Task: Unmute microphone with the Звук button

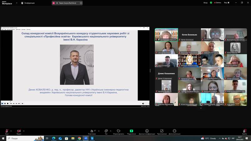Action: [x=7, y=131]
